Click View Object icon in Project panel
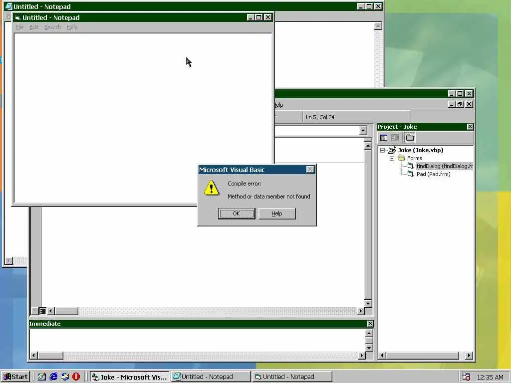 (395, 138)
